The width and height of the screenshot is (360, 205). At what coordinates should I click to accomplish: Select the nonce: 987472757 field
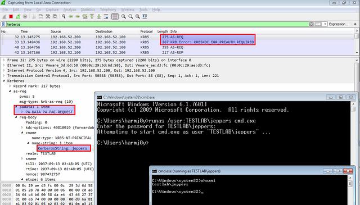click(43, 174)
